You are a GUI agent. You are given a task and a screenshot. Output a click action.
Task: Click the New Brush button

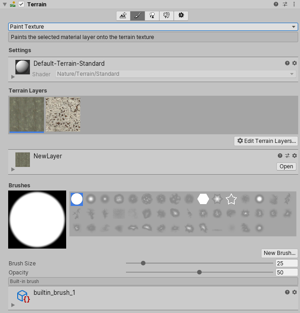click(x=279, y=253)
